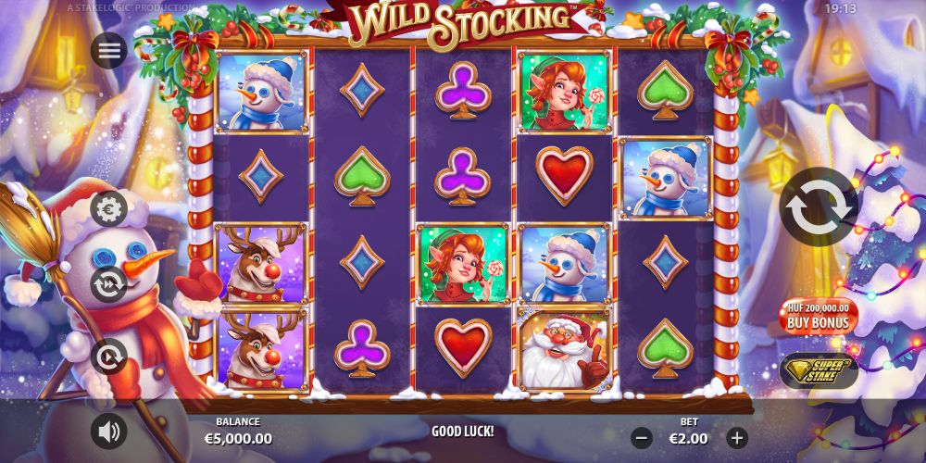926x463 pixels.
Task: Spin the reels with the large spin button
Action: click(x=819, y=206)
